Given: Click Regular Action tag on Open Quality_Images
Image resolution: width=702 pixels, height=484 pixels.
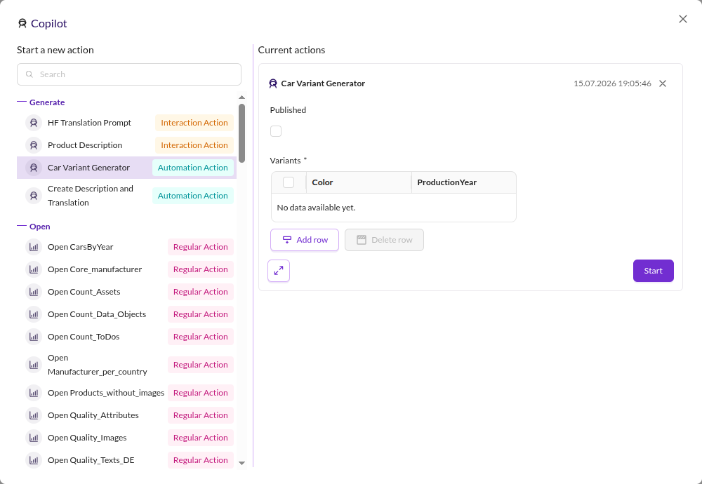Looking at the screenshot, I should click(x=201, y=438).
